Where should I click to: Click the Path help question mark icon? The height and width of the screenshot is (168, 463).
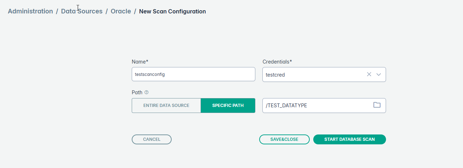click(x=147, y=92)
